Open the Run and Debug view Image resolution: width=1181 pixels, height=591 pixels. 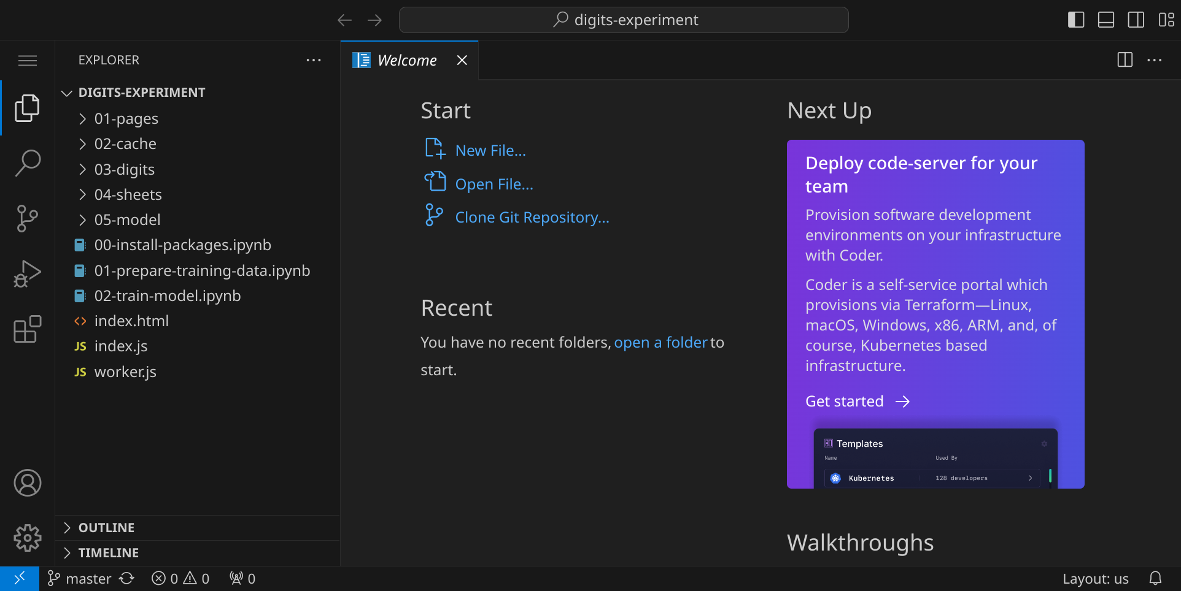click(28, 273)
